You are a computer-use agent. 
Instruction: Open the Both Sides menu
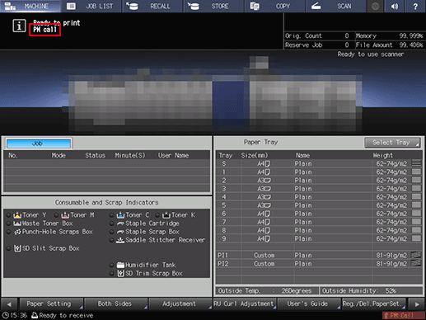click(x=116, y=304)
